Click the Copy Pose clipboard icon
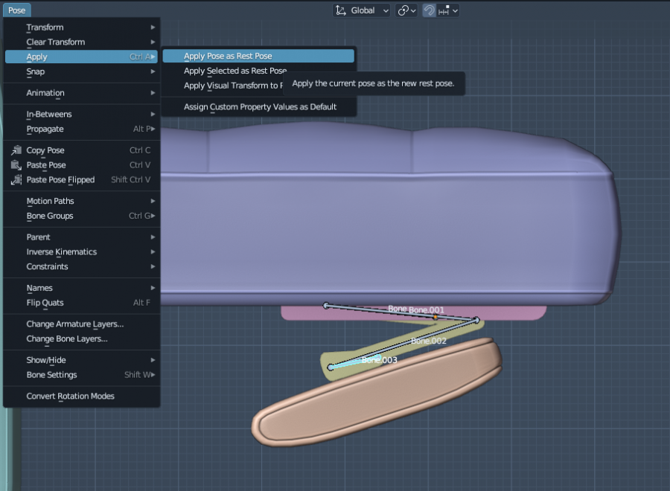 [16, 150]
